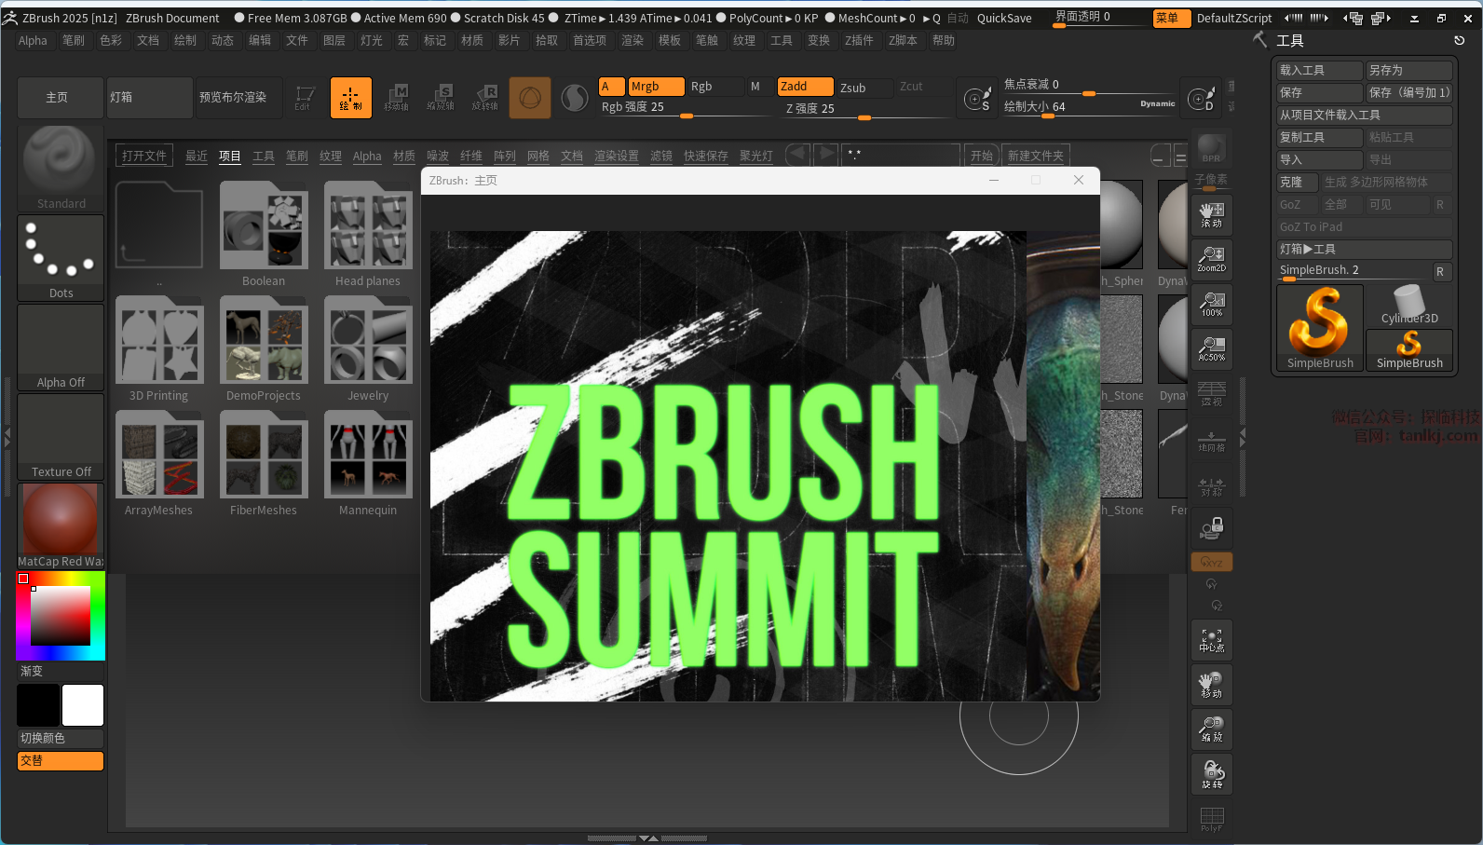Click the Zoom2D icon in right shelf

pos(1211,259)
